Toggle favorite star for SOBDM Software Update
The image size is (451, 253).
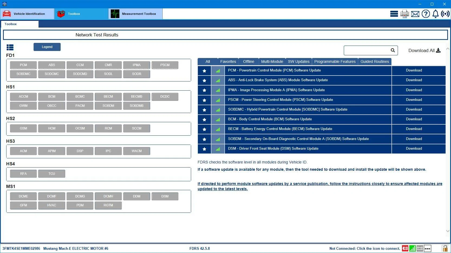(x=204, y=139)
